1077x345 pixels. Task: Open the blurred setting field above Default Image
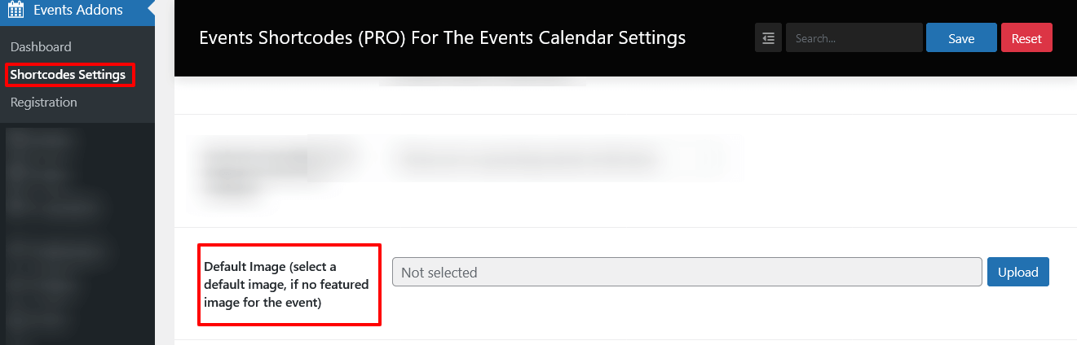click(563, 157)
